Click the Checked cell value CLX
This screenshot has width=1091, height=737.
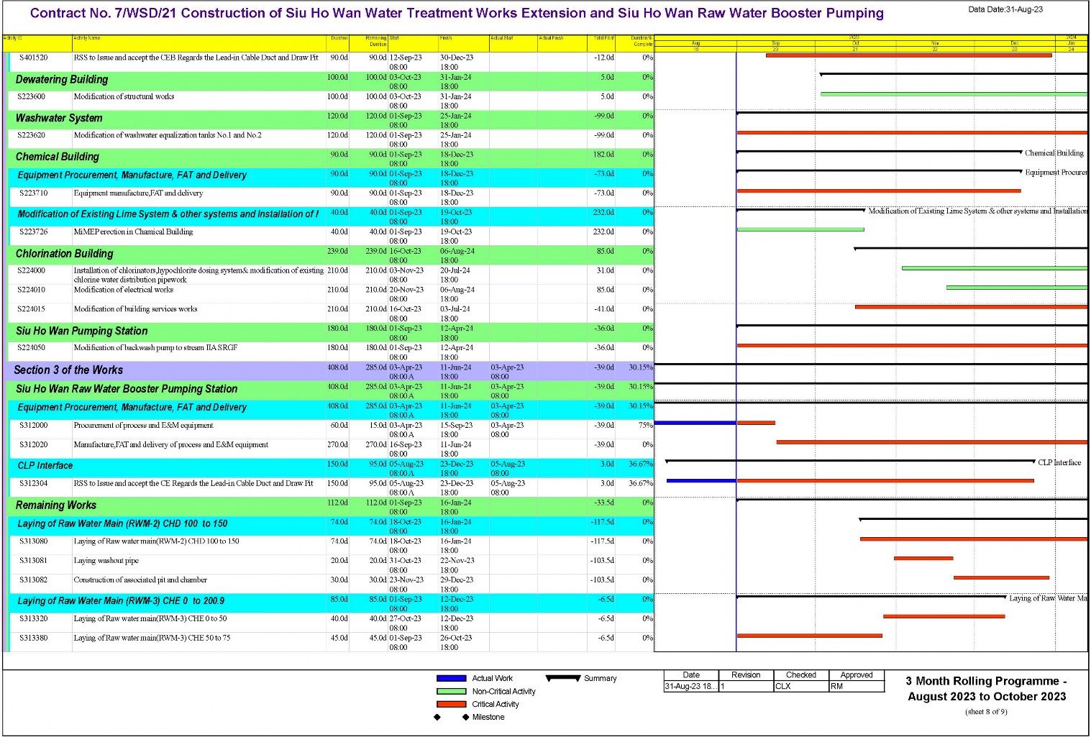tap(783, 687)
